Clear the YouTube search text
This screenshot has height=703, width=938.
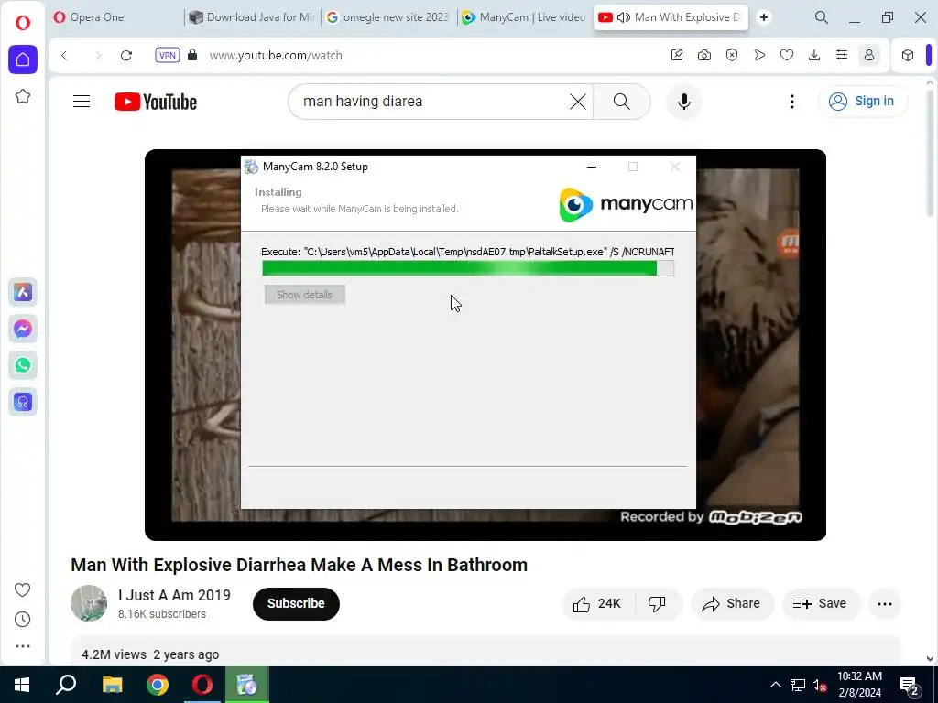click(578, 102)
